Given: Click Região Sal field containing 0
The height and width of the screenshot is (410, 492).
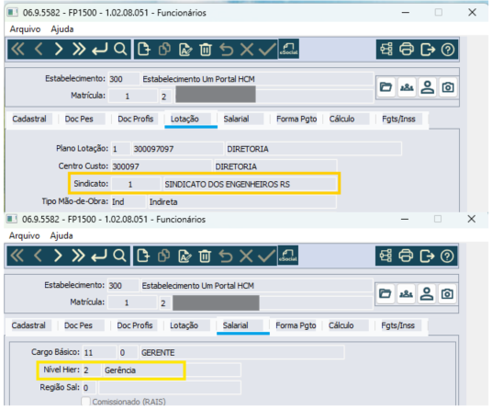Looking at the screenshot, I should tap(89, 388).
